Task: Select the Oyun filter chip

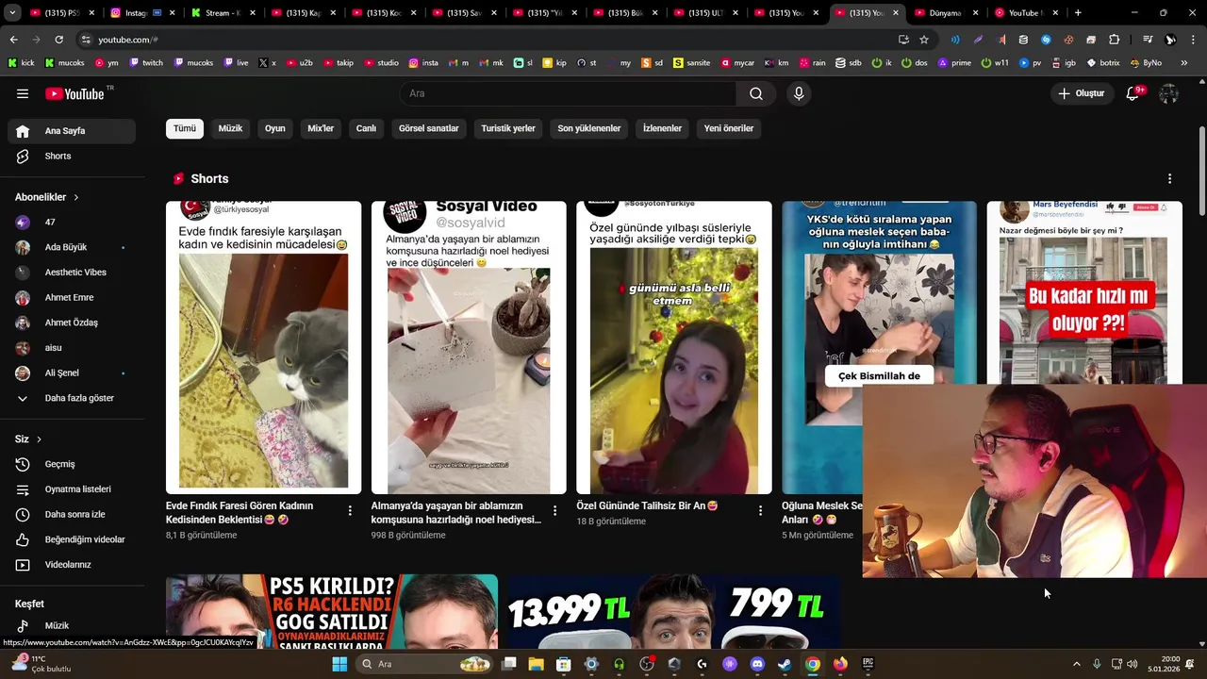Action: tap(275, 128)
